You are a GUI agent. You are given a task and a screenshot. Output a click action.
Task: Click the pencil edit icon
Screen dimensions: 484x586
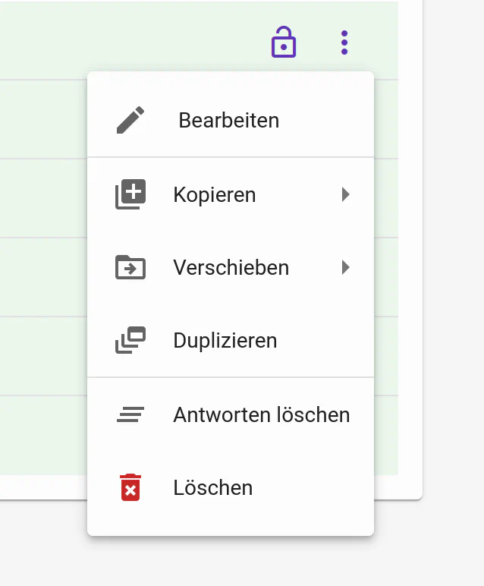pos(130,120)
